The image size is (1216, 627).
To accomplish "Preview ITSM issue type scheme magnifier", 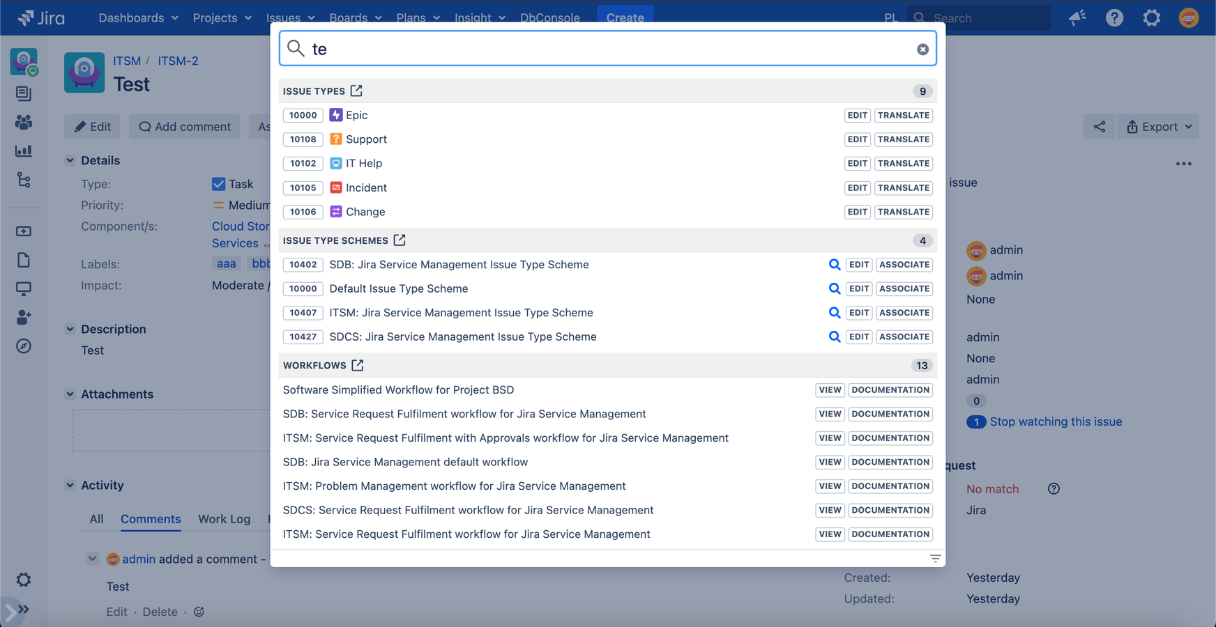I will coord(834,313).
